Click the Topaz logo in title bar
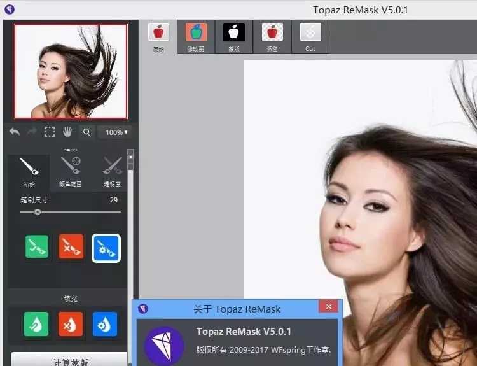477x366 pixels. (10, 10)
